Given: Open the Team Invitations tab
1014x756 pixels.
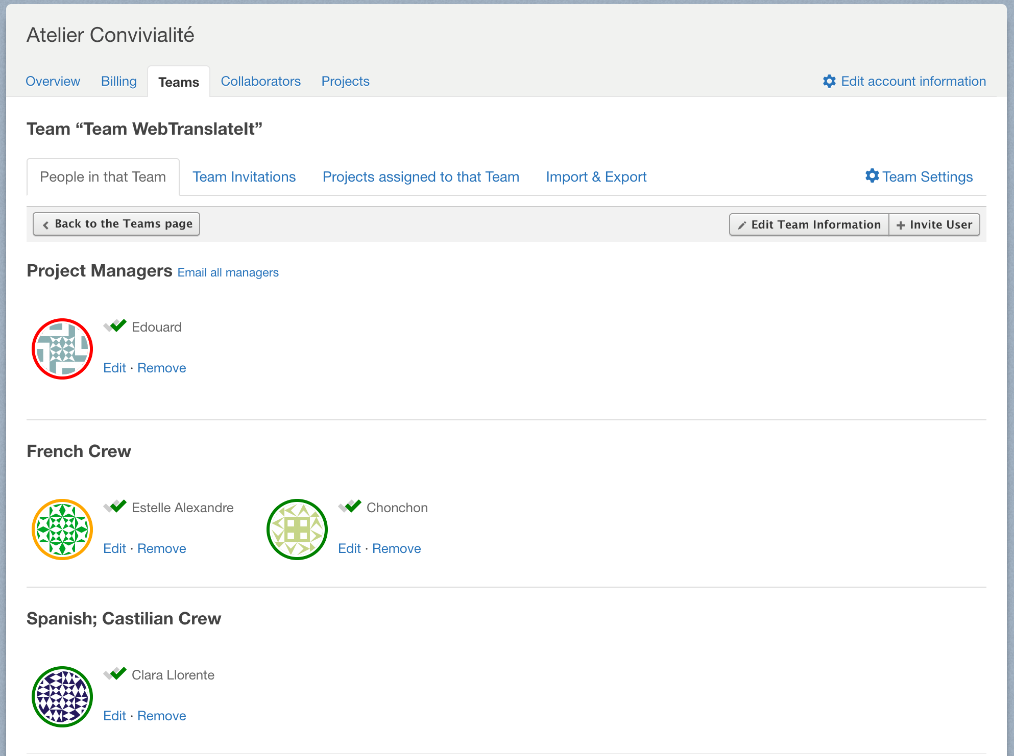Looking at the screenshot, I should tap(244, 177).
